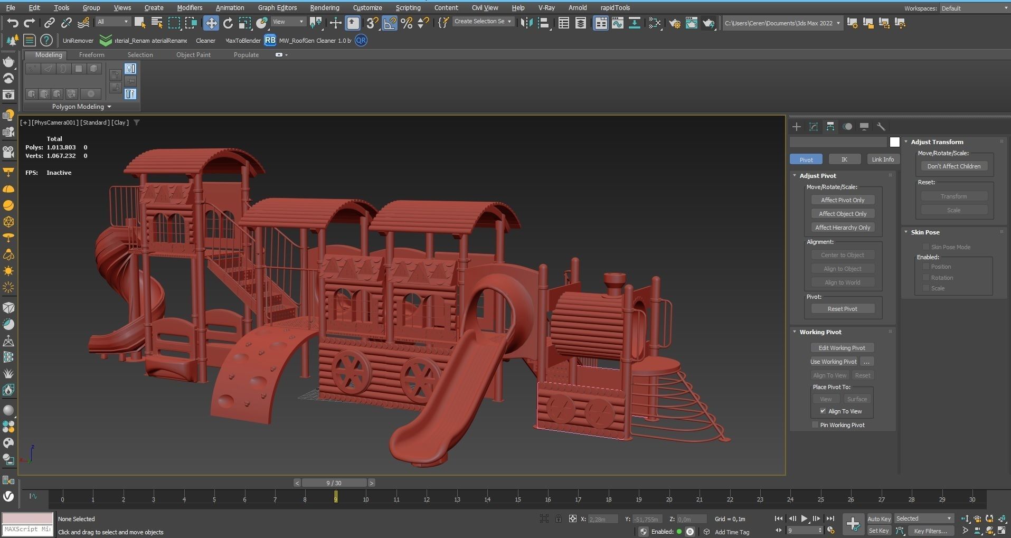Click the viewport filter funnel icon

pyautogui.click(x=137, y=122)
